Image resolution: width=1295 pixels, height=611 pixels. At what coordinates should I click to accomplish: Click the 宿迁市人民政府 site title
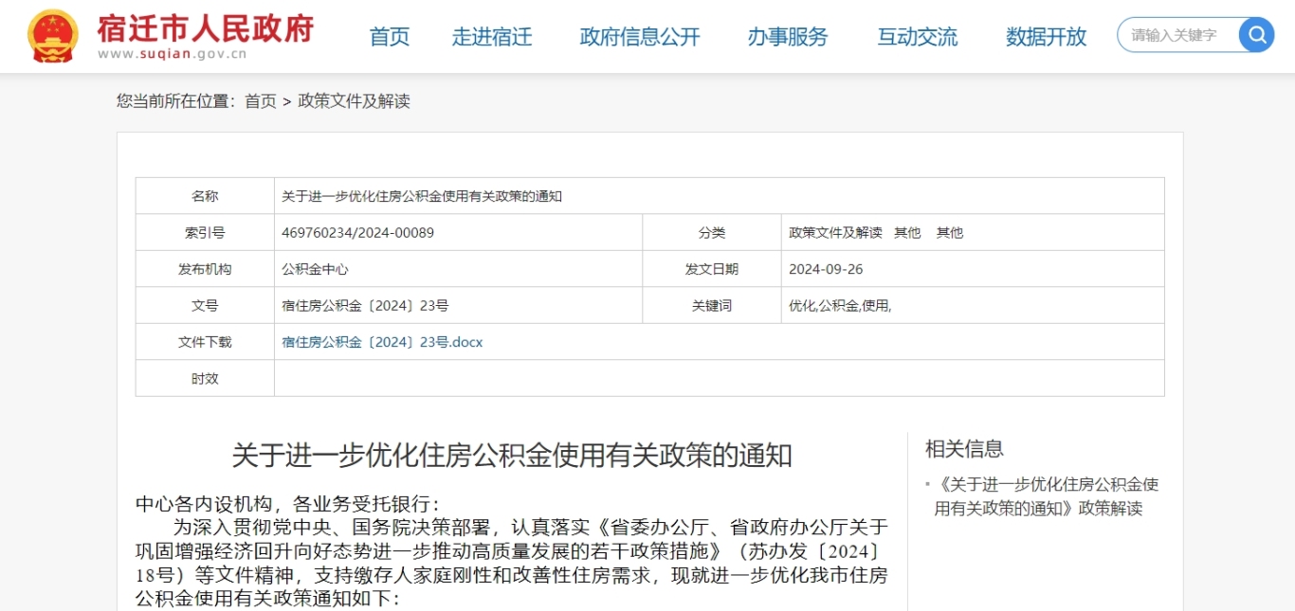tap(205, 27)
